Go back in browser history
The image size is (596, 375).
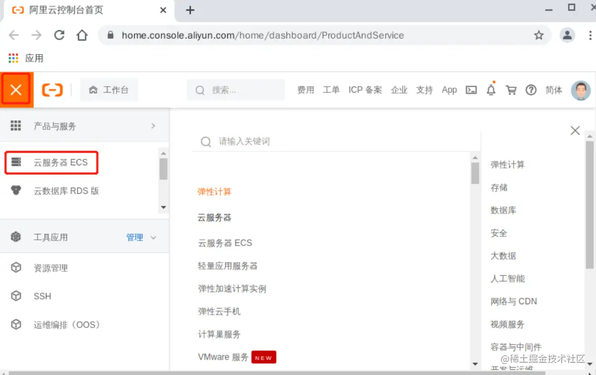(x=14, y=35)
